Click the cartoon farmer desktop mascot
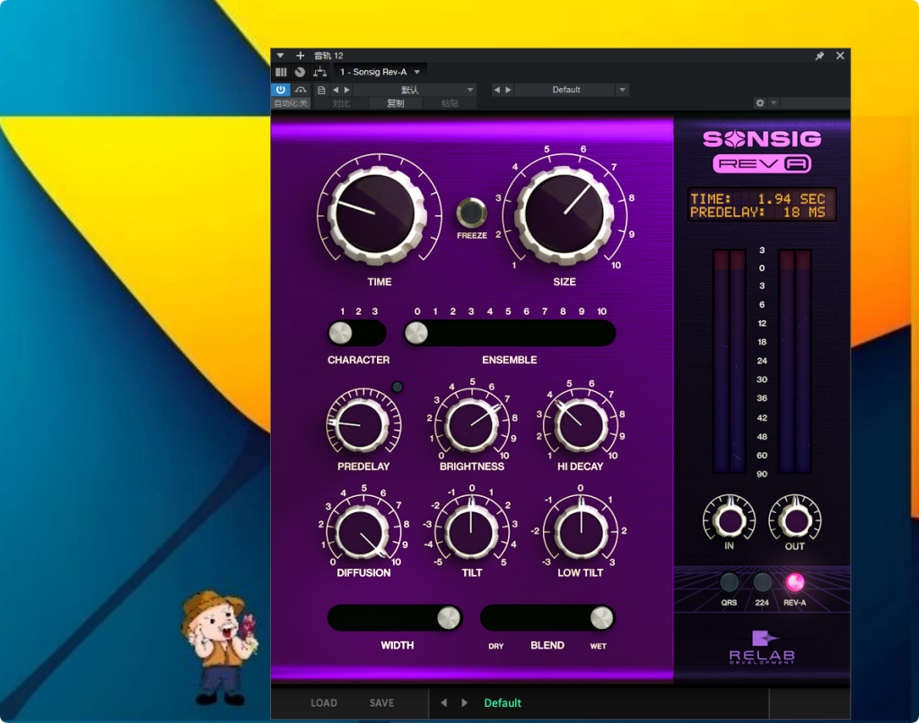Image resolution: width=919 pixels, height=723 pixels. [220, 648]
